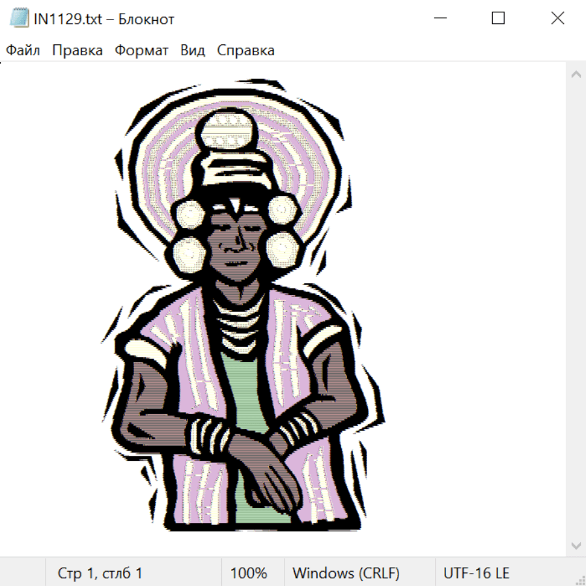This screenshot has width=586, height=586.
Task: Click the UTF-16 LE encoding indicator
Action: point(476,574)
